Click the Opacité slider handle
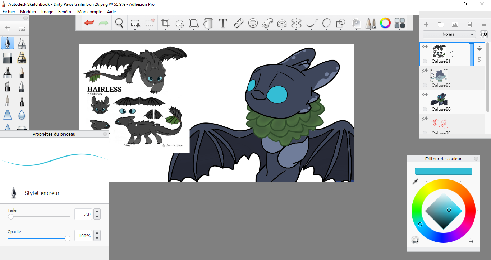Screen dimensions: 491x260 67,238
